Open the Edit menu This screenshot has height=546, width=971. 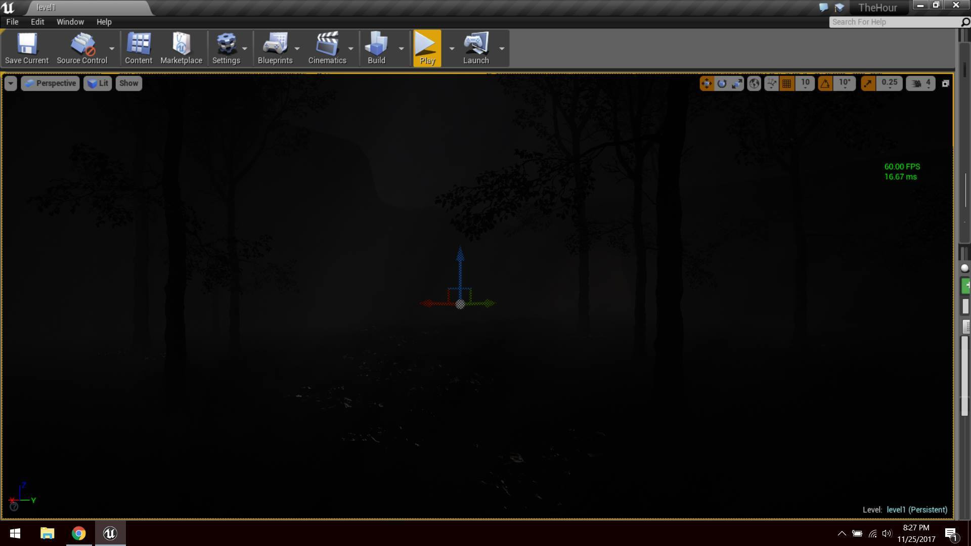(x=37, y=22)
